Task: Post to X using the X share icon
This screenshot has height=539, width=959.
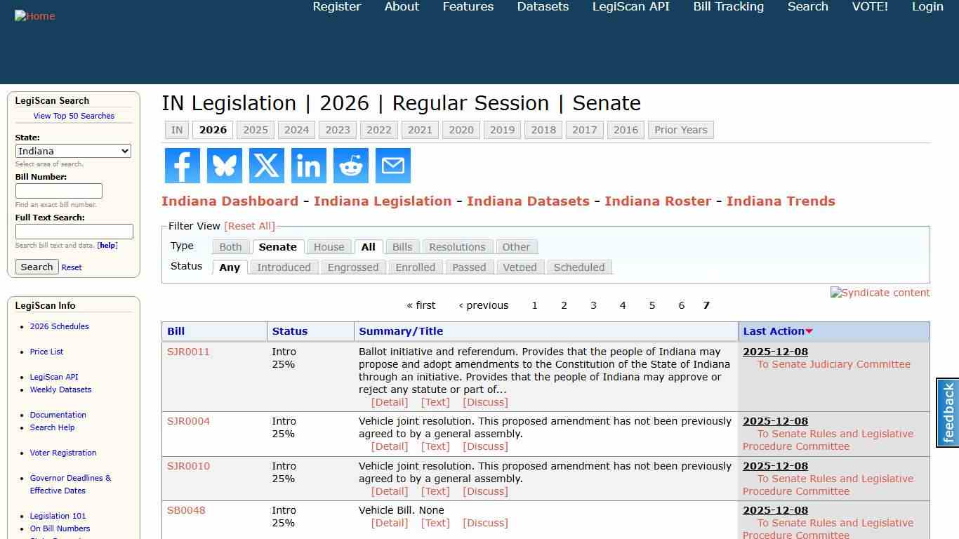Action: click(x=266, y=166)
